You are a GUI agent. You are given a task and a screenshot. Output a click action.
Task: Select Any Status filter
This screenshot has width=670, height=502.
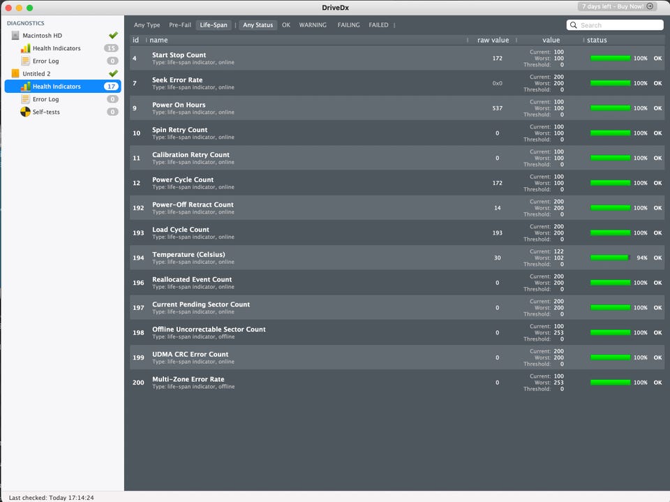pos(258,25)
